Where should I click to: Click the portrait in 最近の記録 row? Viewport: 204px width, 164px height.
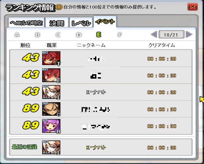click(51, 148)
